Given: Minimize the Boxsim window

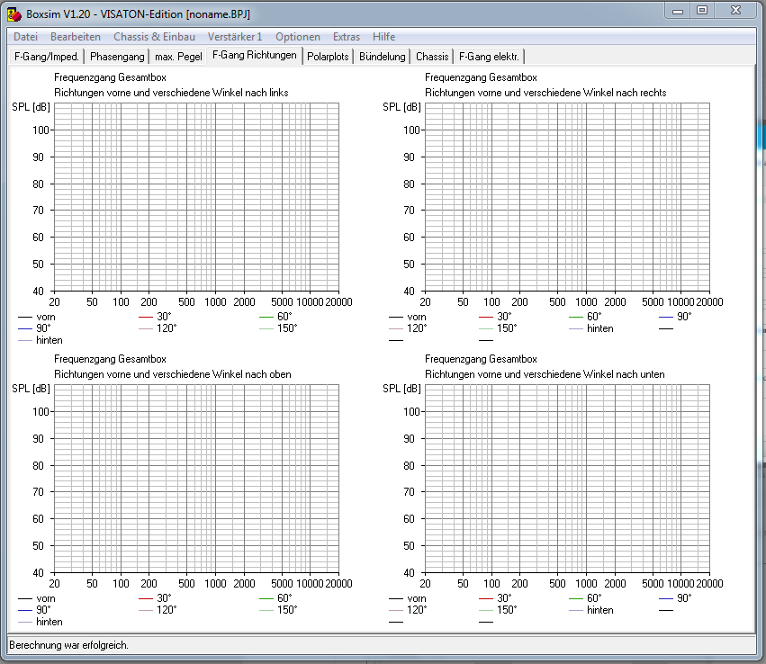Looking at the screenshot, I should pos(678,10).
